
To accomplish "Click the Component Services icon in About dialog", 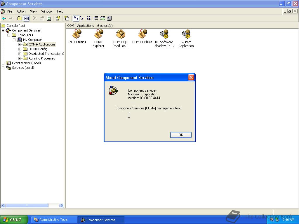I will pyautogui.click(x=113, y=90).
